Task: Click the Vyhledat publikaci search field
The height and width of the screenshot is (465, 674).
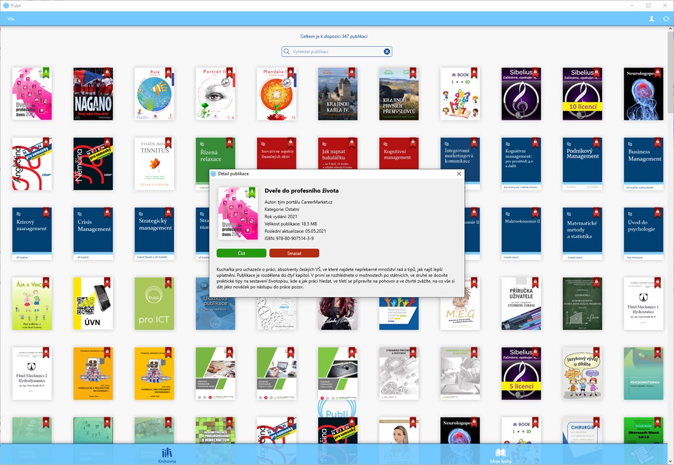Action: pyautogui.click(x=337, y=51)
